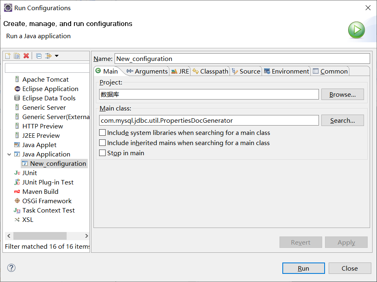Viewport: 377px width, 282px height.
Task: Toggle the include inherited mains checkbox
Action: click(x=103, y=143)
